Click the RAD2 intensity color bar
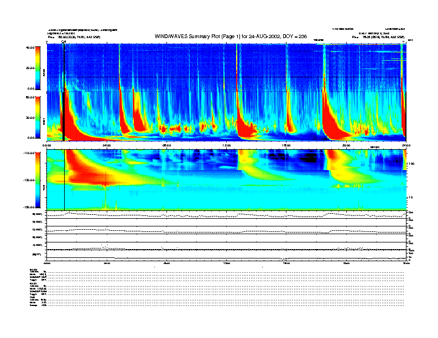The image size is (438, 338). tap(38, 68)
